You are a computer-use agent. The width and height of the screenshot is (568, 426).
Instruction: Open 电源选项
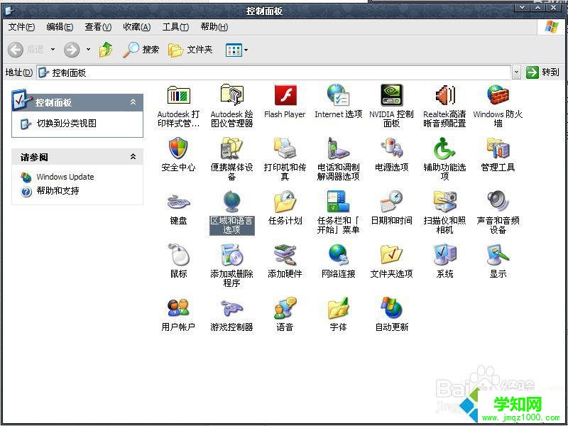[391, 154]
